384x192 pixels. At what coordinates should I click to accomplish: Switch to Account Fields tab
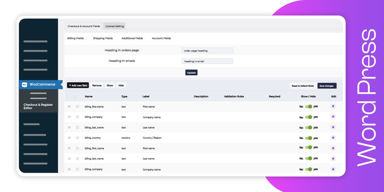click(x=161, y=38)
